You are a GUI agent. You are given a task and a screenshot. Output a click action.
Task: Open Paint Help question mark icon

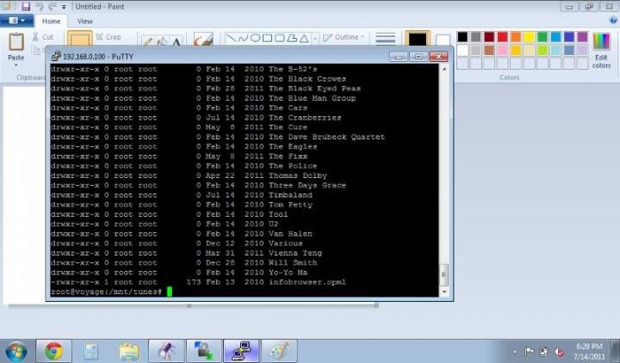click(x=614, y=21)
